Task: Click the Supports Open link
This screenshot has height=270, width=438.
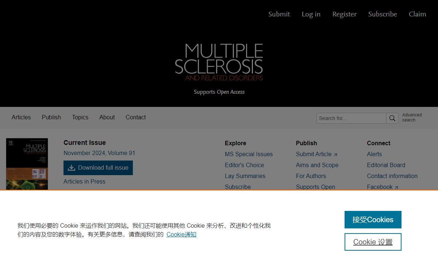Action: tap(316, 187)
